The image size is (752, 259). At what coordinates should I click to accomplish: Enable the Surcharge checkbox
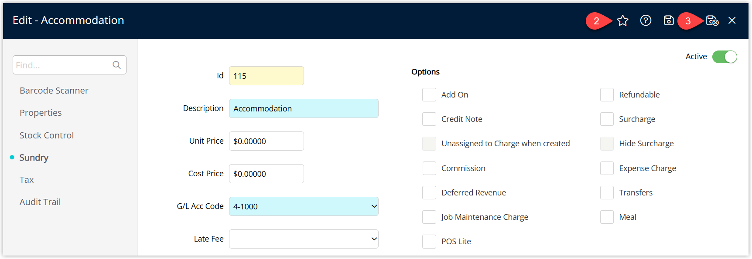coord(607,119)
